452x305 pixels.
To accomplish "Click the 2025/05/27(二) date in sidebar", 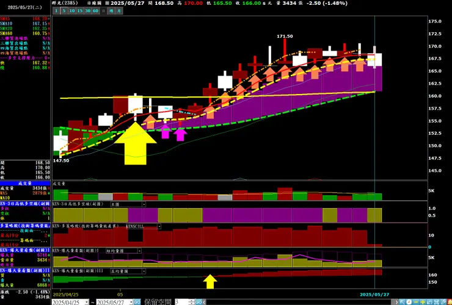I will point(25,7).
